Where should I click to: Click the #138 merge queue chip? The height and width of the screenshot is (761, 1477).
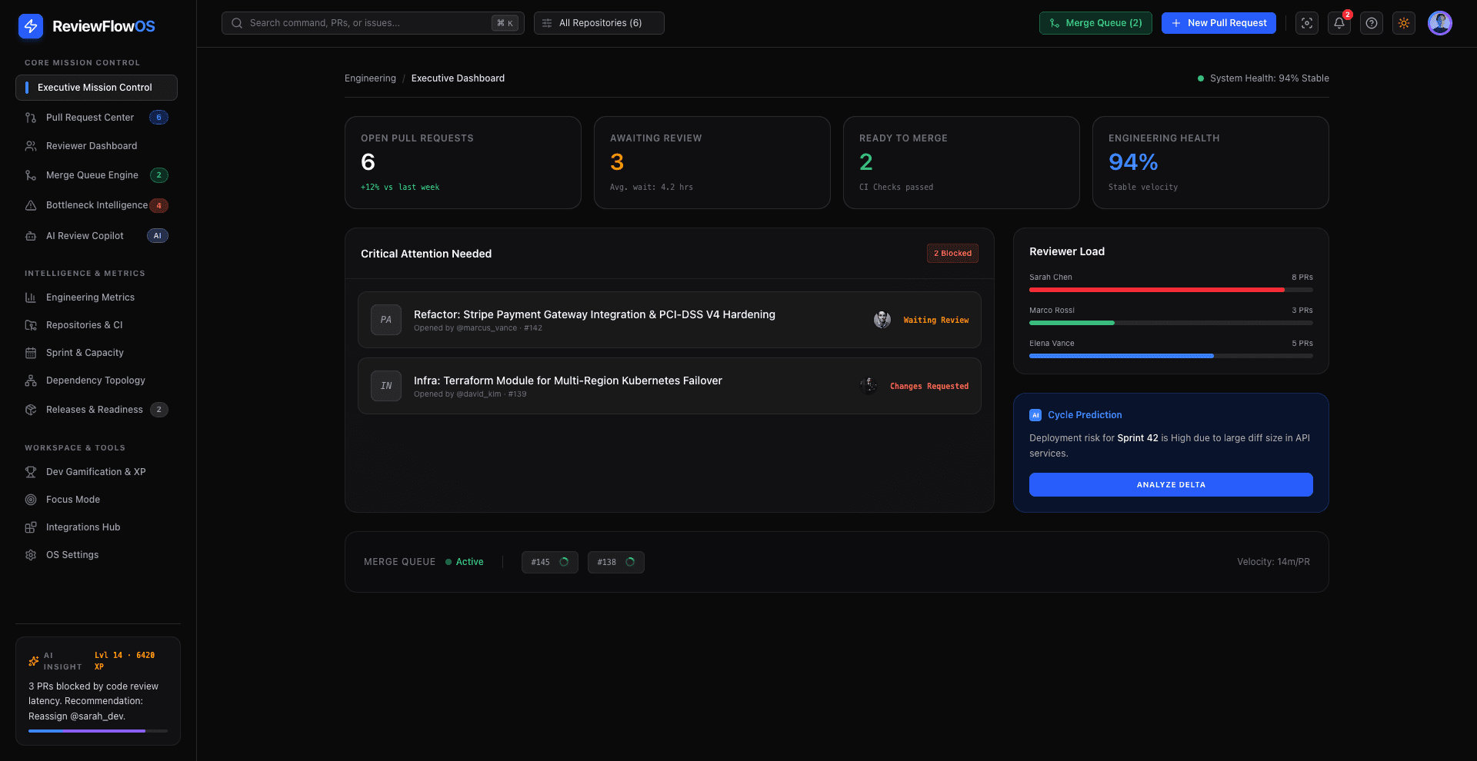(x=616, y=562)
